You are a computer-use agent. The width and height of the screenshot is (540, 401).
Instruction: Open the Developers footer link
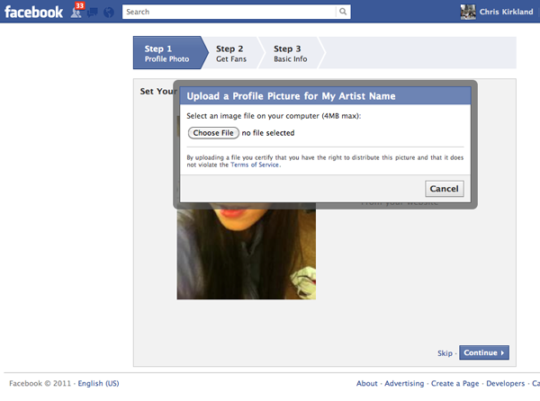(x=505, y=383)
